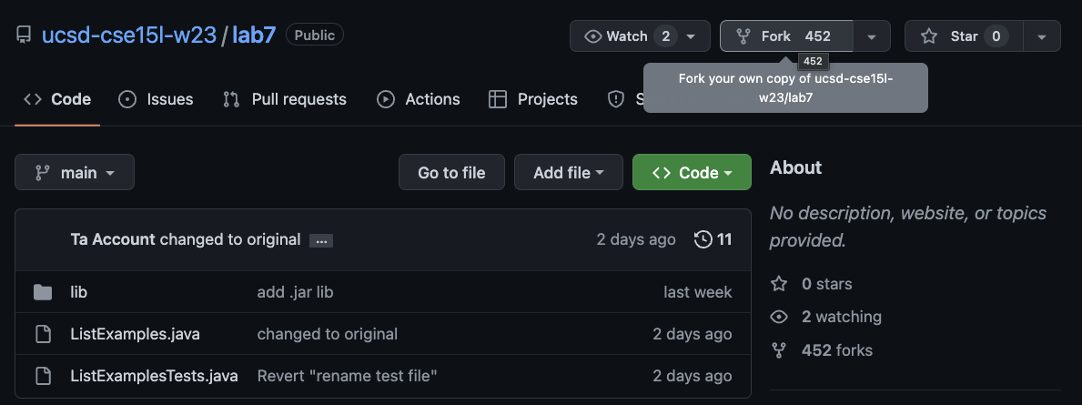The width and height of the screenshot is (1082, 405).
Task: Open the ucsd-cse15l-w23 organization link
Action: pos(129,35)
